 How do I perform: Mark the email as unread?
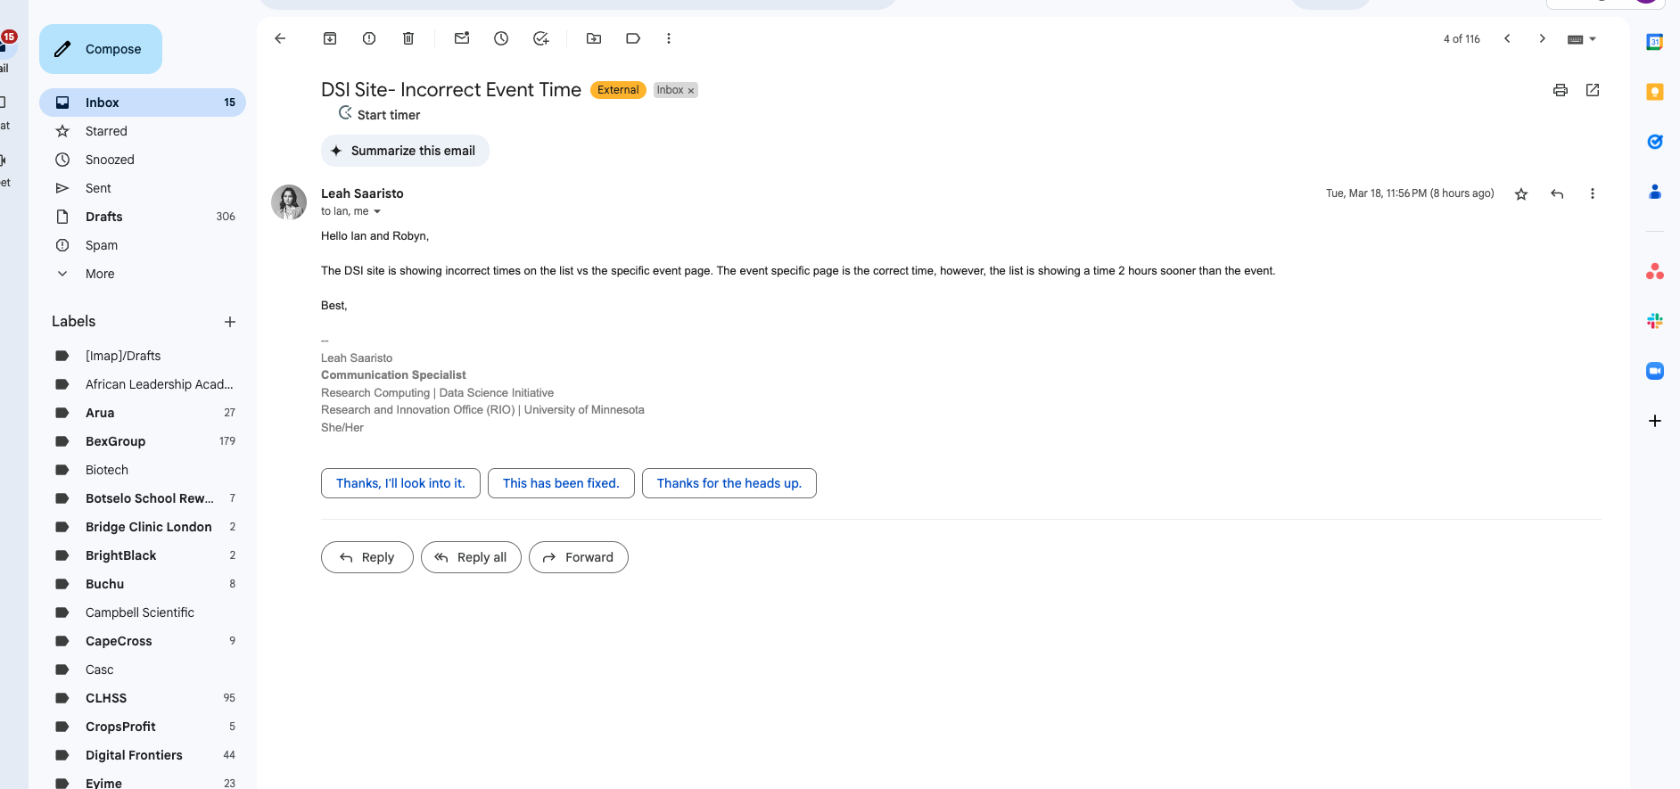pos(462,38)
